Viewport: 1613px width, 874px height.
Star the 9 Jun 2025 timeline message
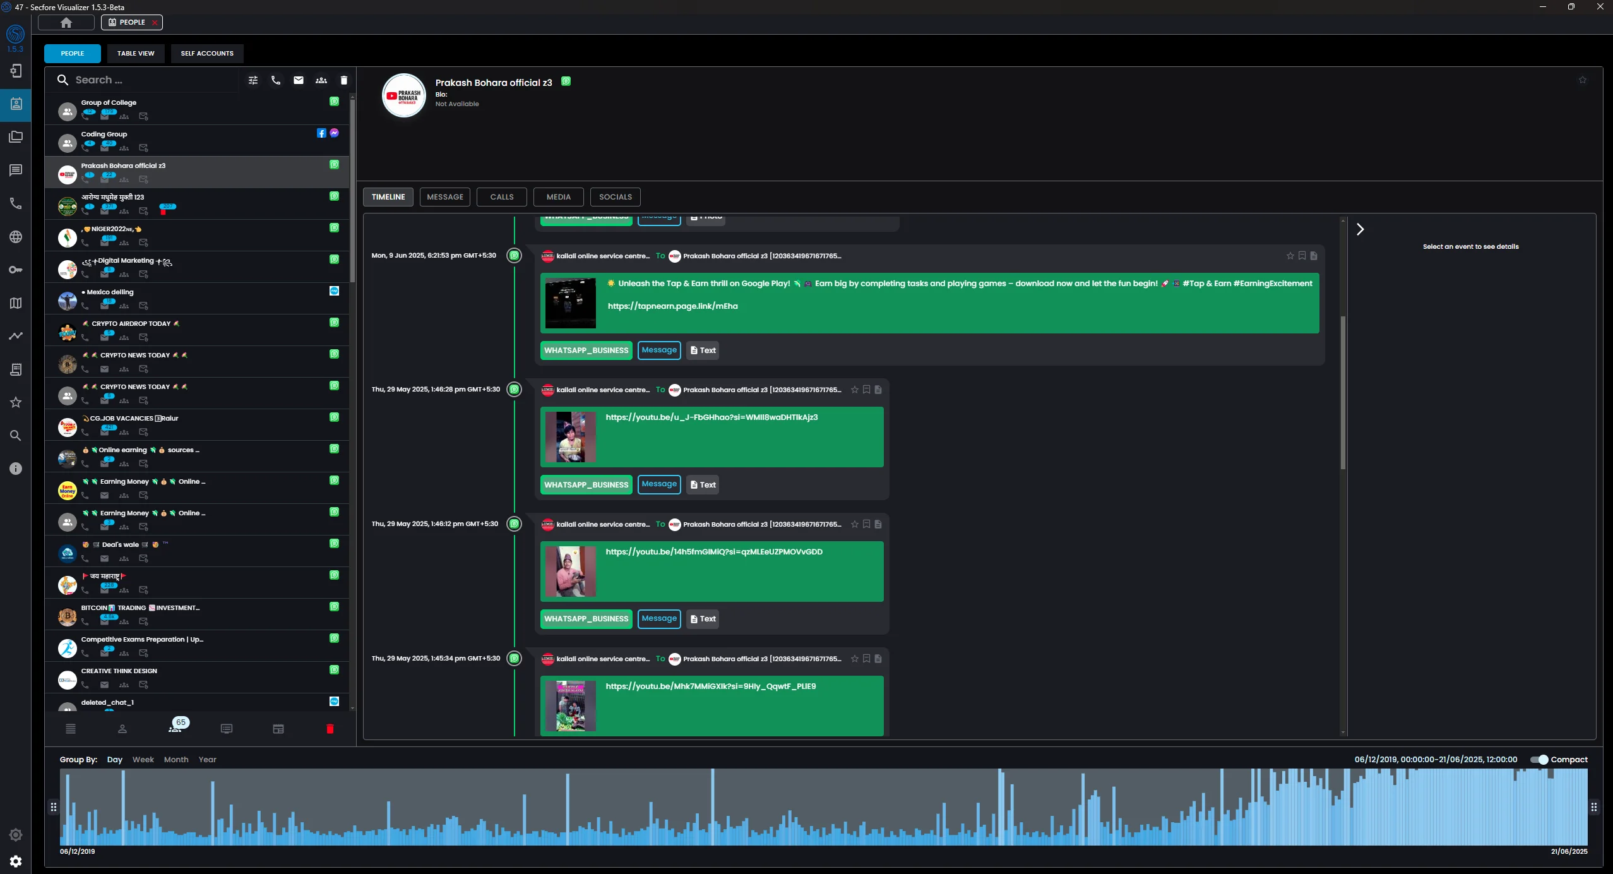tap(1290, 256)
